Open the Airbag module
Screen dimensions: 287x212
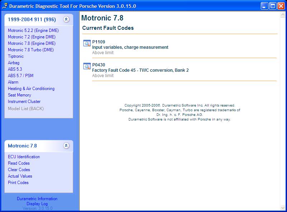14,63
